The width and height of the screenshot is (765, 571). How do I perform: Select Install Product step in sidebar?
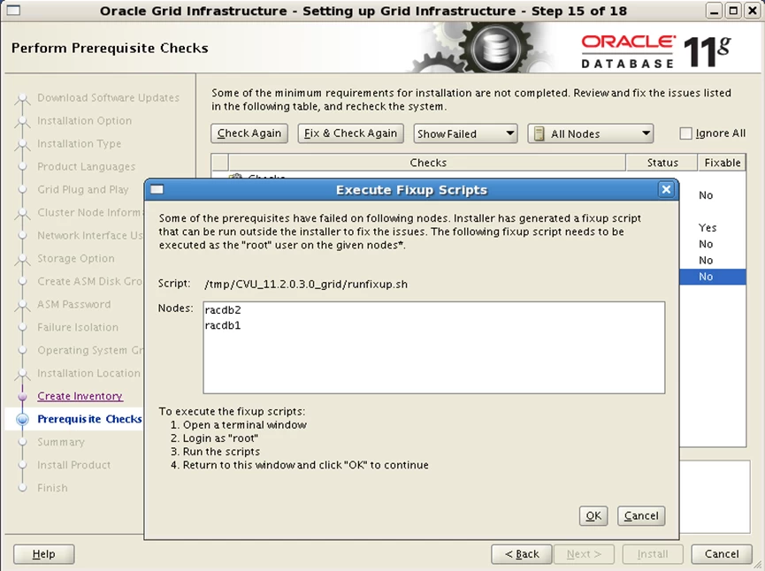click(74, 465)
